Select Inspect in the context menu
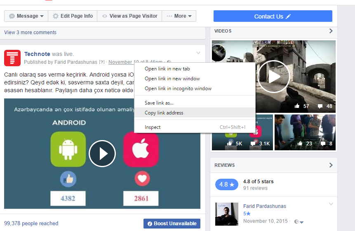This screenshot has width=355, height=231. [153, 127]
